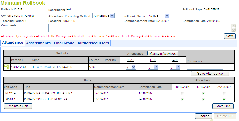Image resolution: width=239 pixels, height=121 pixels.
Task: Open the Final Grade tab
Action: pyautogui.click(x=64, y=43)
